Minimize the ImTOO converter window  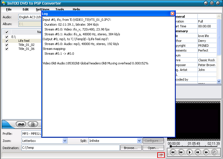click(206, 3)
